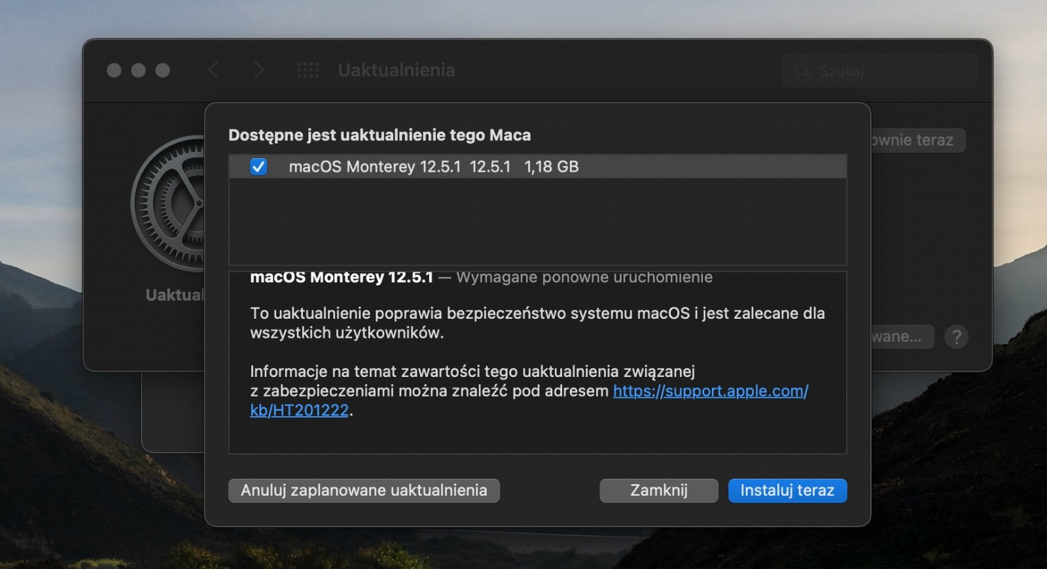Viewport: 1047px width, 569px height.
Task: Click the Zamknij button
Action: [x=659, y=491]
